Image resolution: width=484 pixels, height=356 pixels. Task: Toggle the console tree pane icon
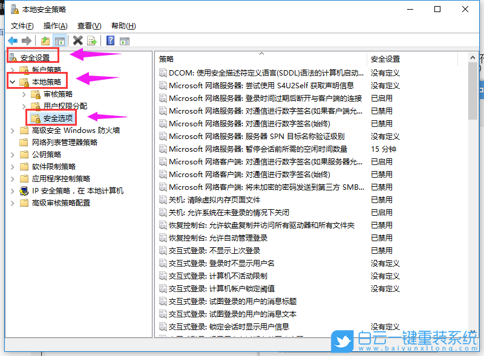click(x=60, y=40)
